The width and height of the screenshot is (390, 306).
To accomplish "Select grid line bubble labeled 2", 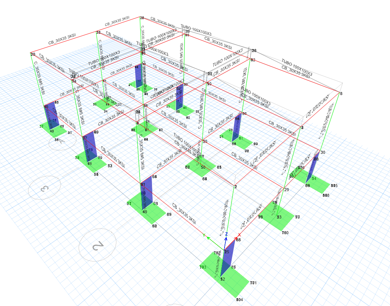I will (97, 245).
